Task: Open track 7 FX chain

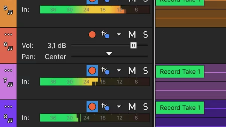Action: coord(105,70)
